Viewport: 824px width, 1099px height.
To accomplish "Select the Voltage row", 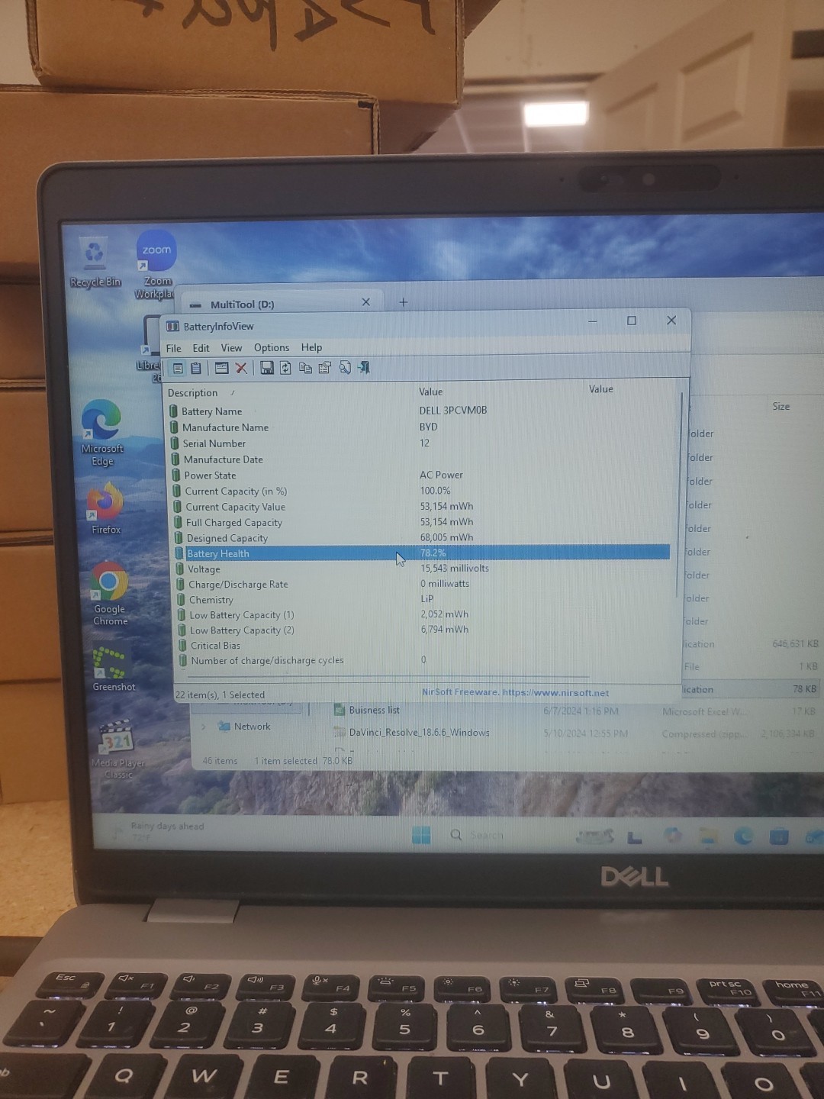I will click(422, 569).
